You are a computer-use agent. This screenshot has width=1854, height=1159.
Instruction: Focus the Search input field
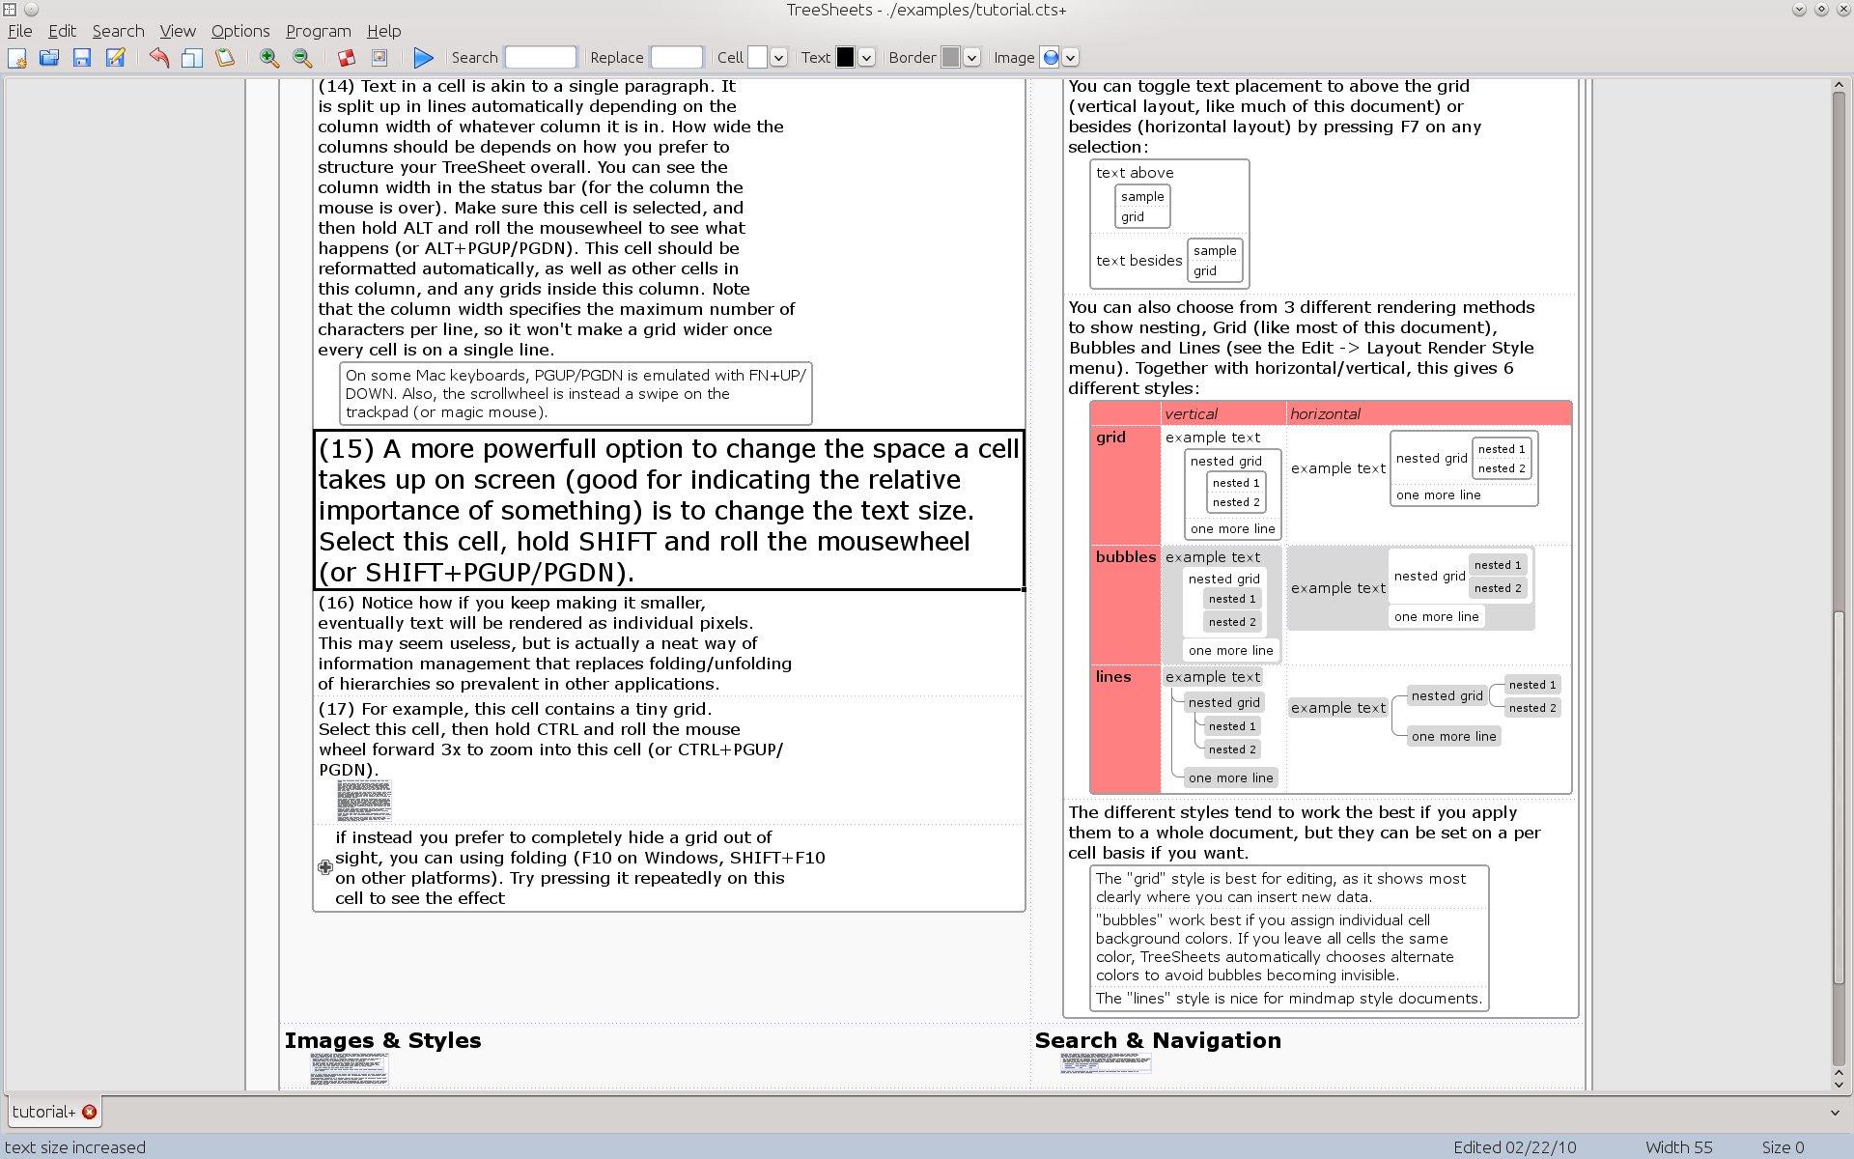541,58
